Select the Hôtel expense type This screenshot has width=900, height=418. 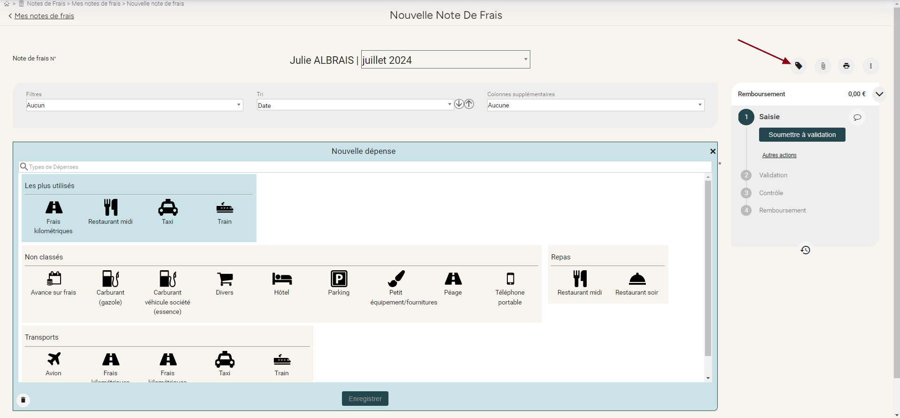[282, 283]
